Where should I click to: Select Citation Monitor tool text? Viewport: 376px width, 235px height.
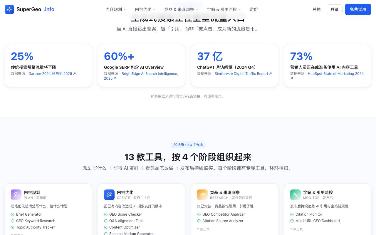(309, 214)
